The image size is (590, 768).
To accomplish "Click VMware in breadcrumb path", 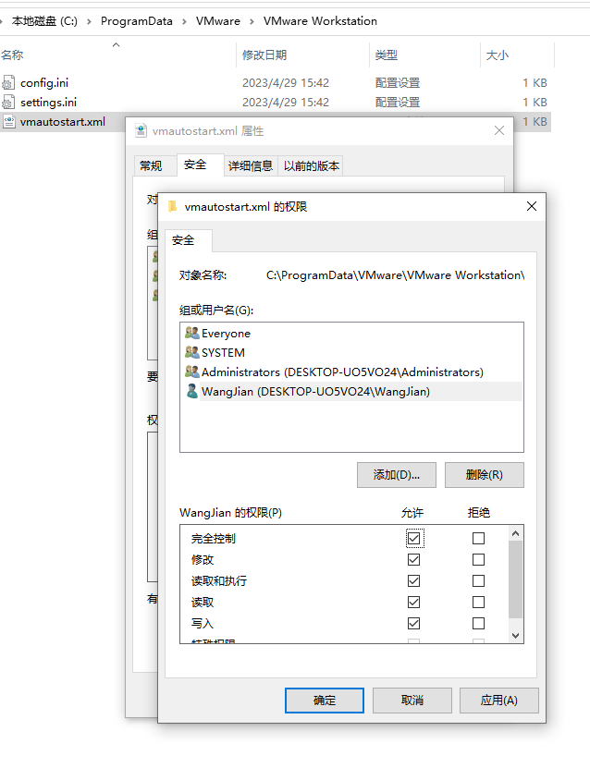I will (x=218, y=21).
